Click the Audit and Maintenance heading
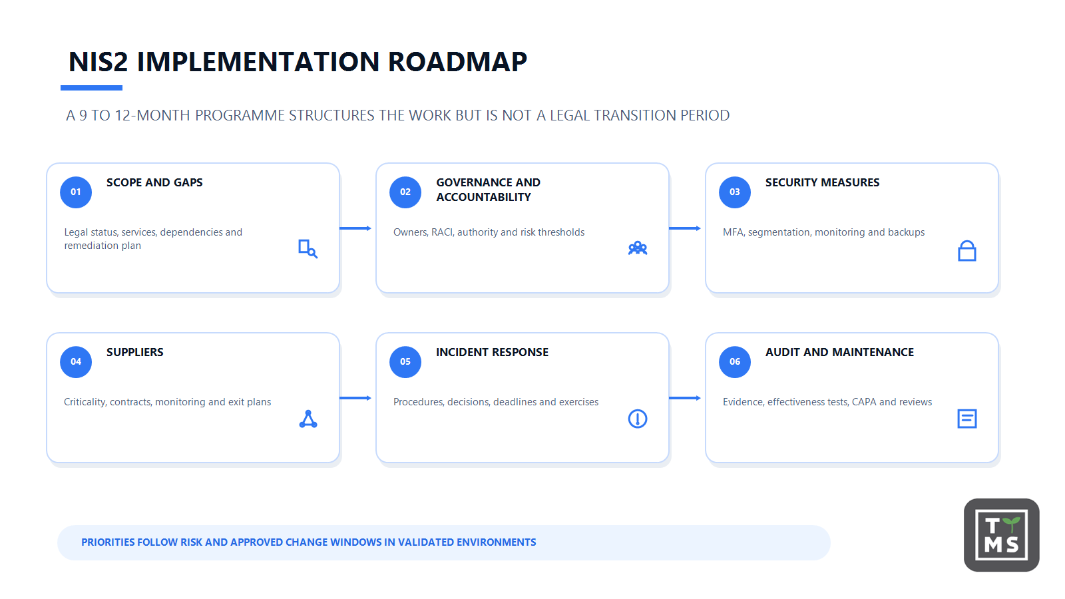This screenshot has height=599, width=1065. pyautogui.click(x=839, y=352)
